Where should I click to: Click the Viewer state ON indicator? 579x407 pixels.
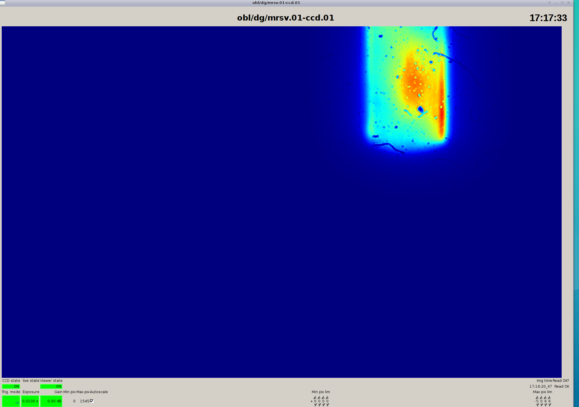coord(51,386)
